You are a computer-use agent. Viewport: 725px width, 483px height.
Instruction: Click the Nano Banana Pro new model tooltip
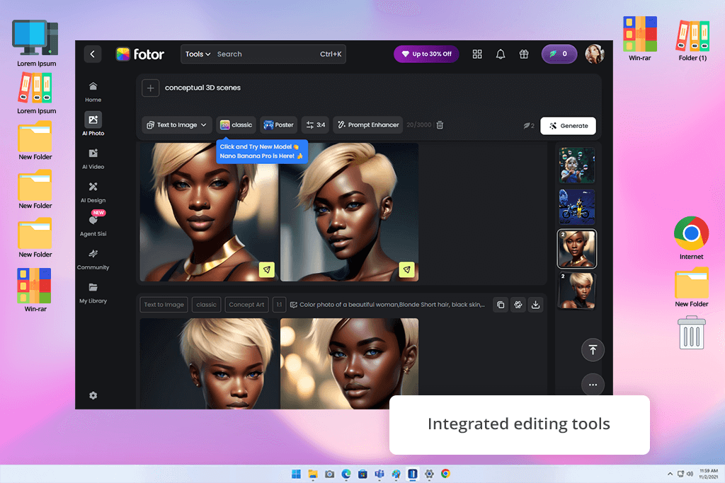tap(262, 151)
